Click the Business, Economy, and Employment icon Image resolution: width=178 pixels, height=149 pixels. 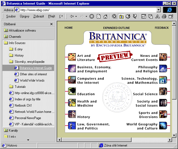(x=72, y=69)
